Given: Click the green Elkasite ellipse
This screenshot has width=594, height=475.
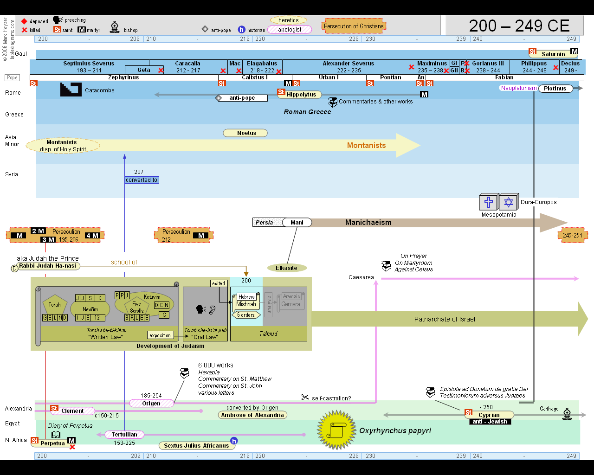Looking at the screenshot, I should pyautogui.click(x=287, y=268).
